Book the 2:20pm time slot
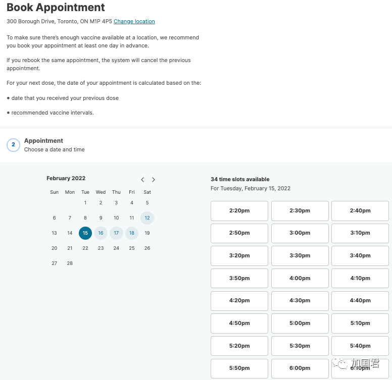This screenshot has width=392, height=380. tap(239, 211)
